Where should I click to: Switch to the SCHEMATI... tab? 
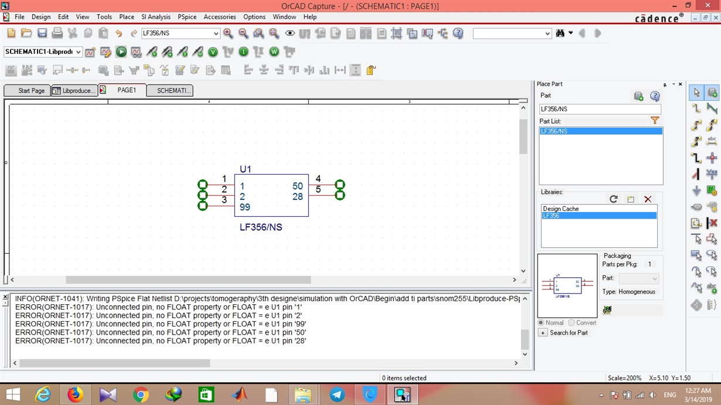pos(170,91)
